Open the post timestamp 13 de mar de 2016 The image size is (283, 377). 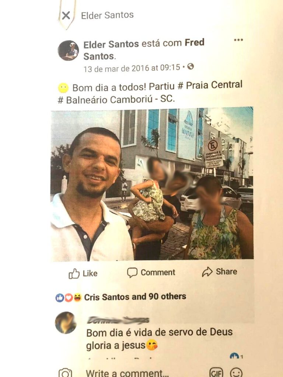tap(132, 68)
